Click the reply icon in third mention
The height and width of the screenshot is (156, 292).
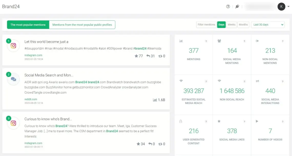point(150,144)
